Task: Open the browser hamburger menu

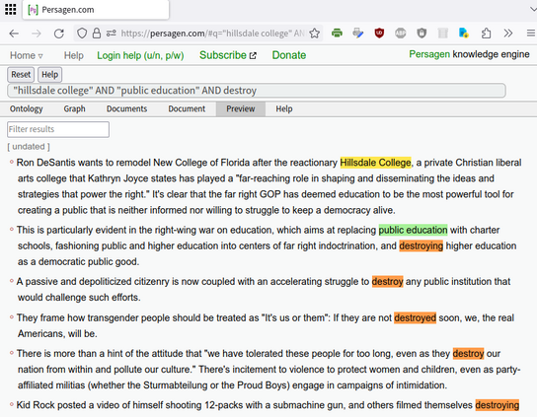Action: 531,33
